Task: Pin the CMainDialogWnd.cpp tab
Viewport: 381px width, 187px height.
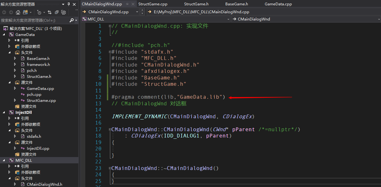Action: click(x=127, y=4)
